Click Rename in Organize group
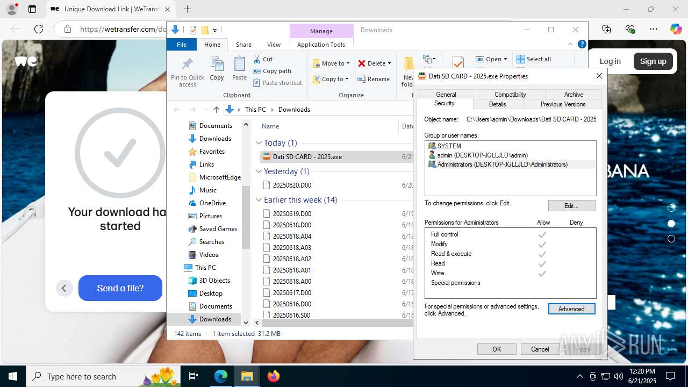Image resolution: width=688 pixels, height=387 pixels. 374,79
